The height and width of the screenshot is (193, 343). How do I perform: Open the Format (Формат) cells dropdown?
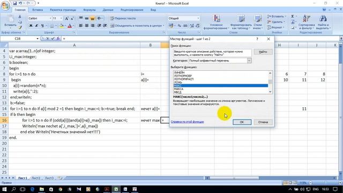(275, 27)
